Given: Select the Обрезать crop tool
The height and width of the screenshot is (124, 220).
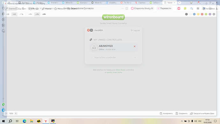Looking at the screenshot, I should click(73, 9).
